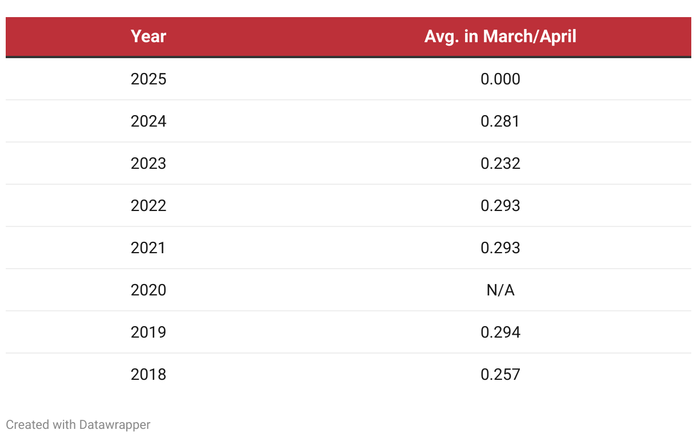Select the 2024 year cell
697x438 pixels.
[149, 121]
